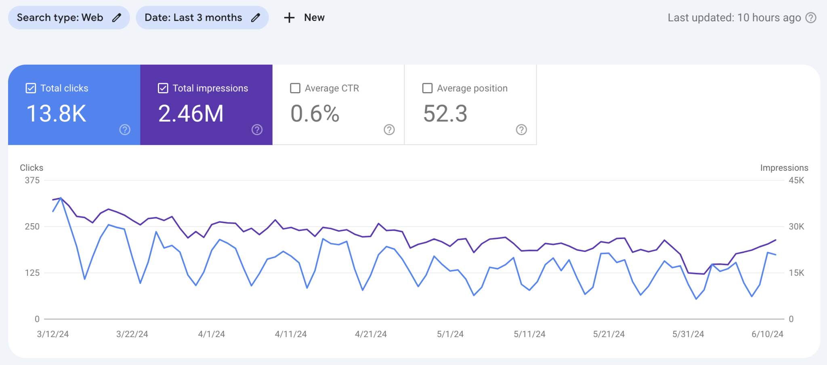Enable the Average position checkbox
Viewport: 827px width, 365px height.
[427, 88]
